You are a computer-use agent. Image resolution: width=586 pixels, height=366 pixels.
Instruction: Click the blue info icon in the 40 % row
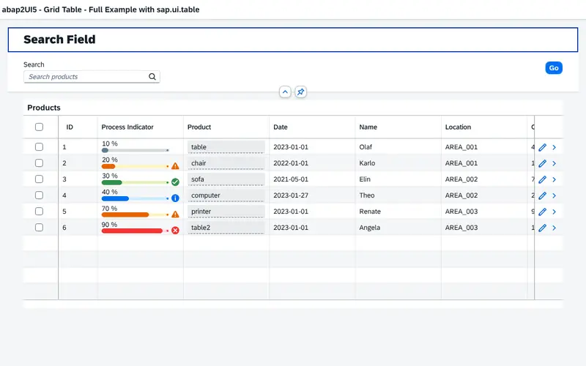point(175,198)
